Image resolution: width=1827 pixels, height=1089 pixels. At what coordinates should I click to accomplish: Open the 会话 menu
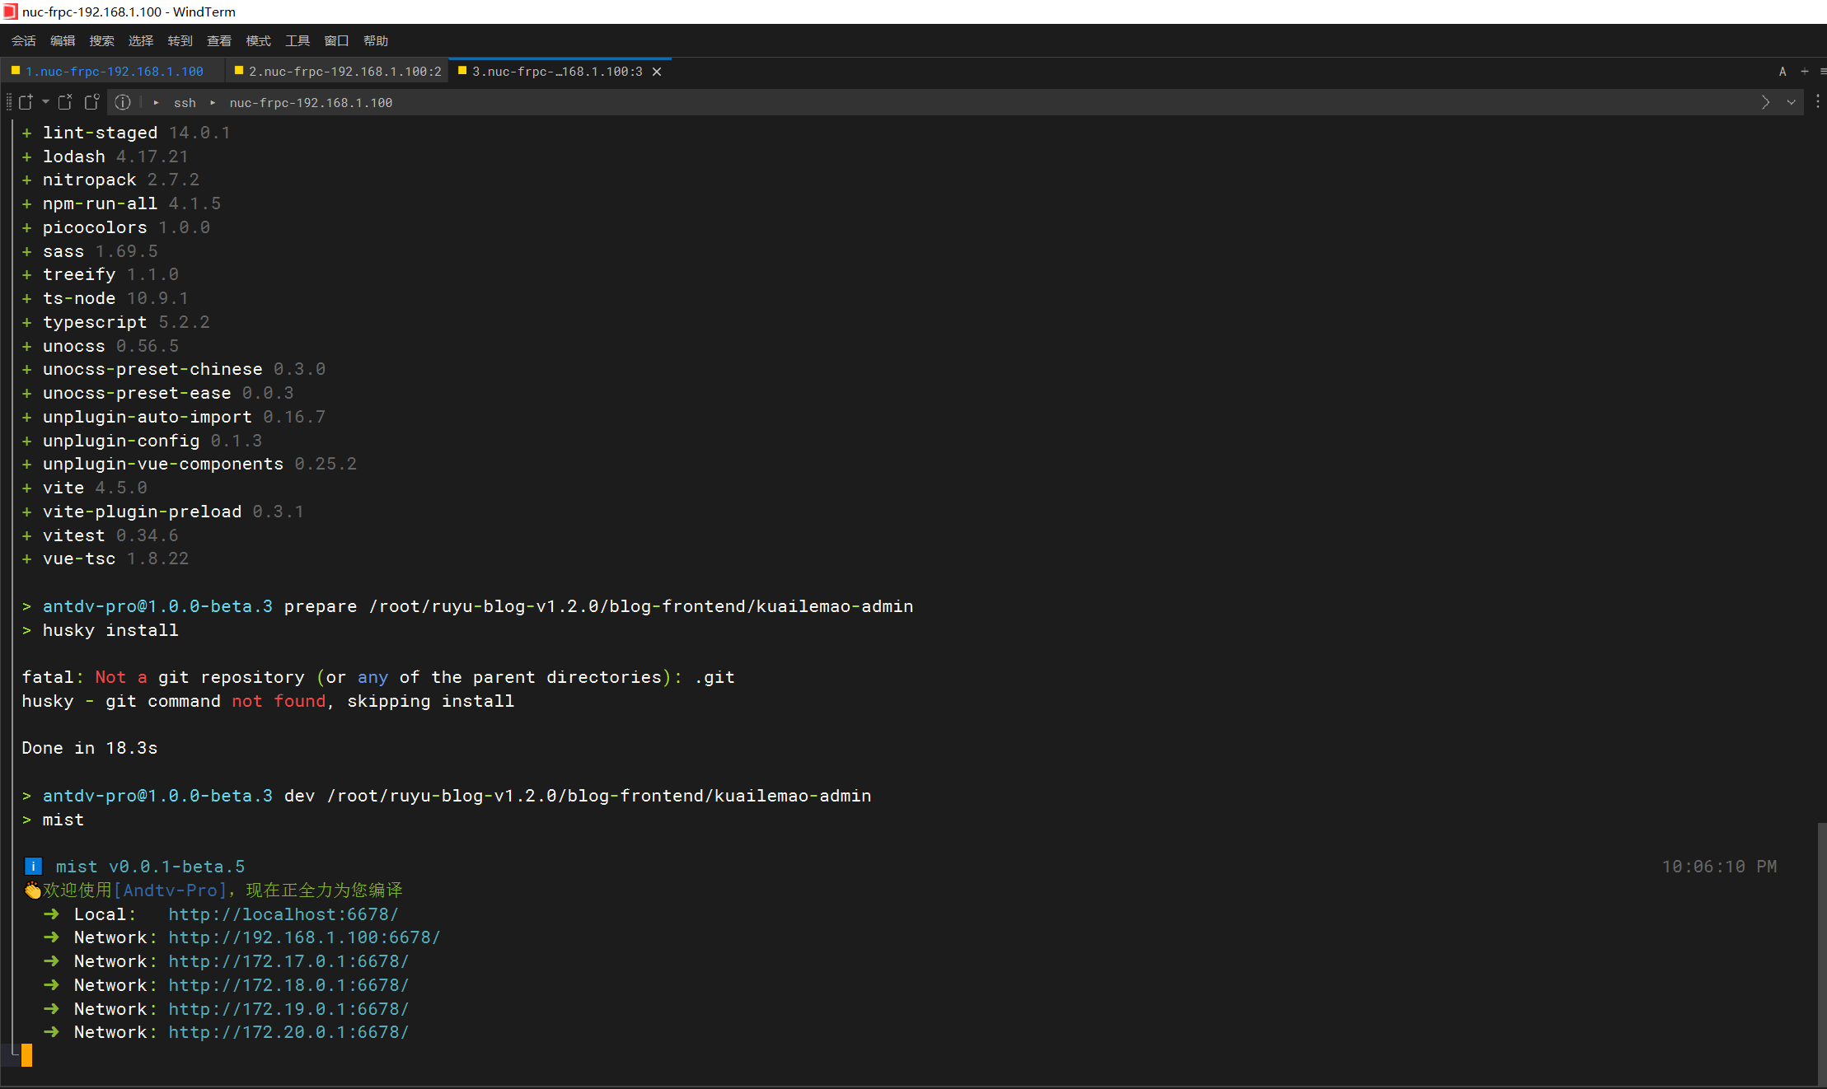click(x=23, y=40)
